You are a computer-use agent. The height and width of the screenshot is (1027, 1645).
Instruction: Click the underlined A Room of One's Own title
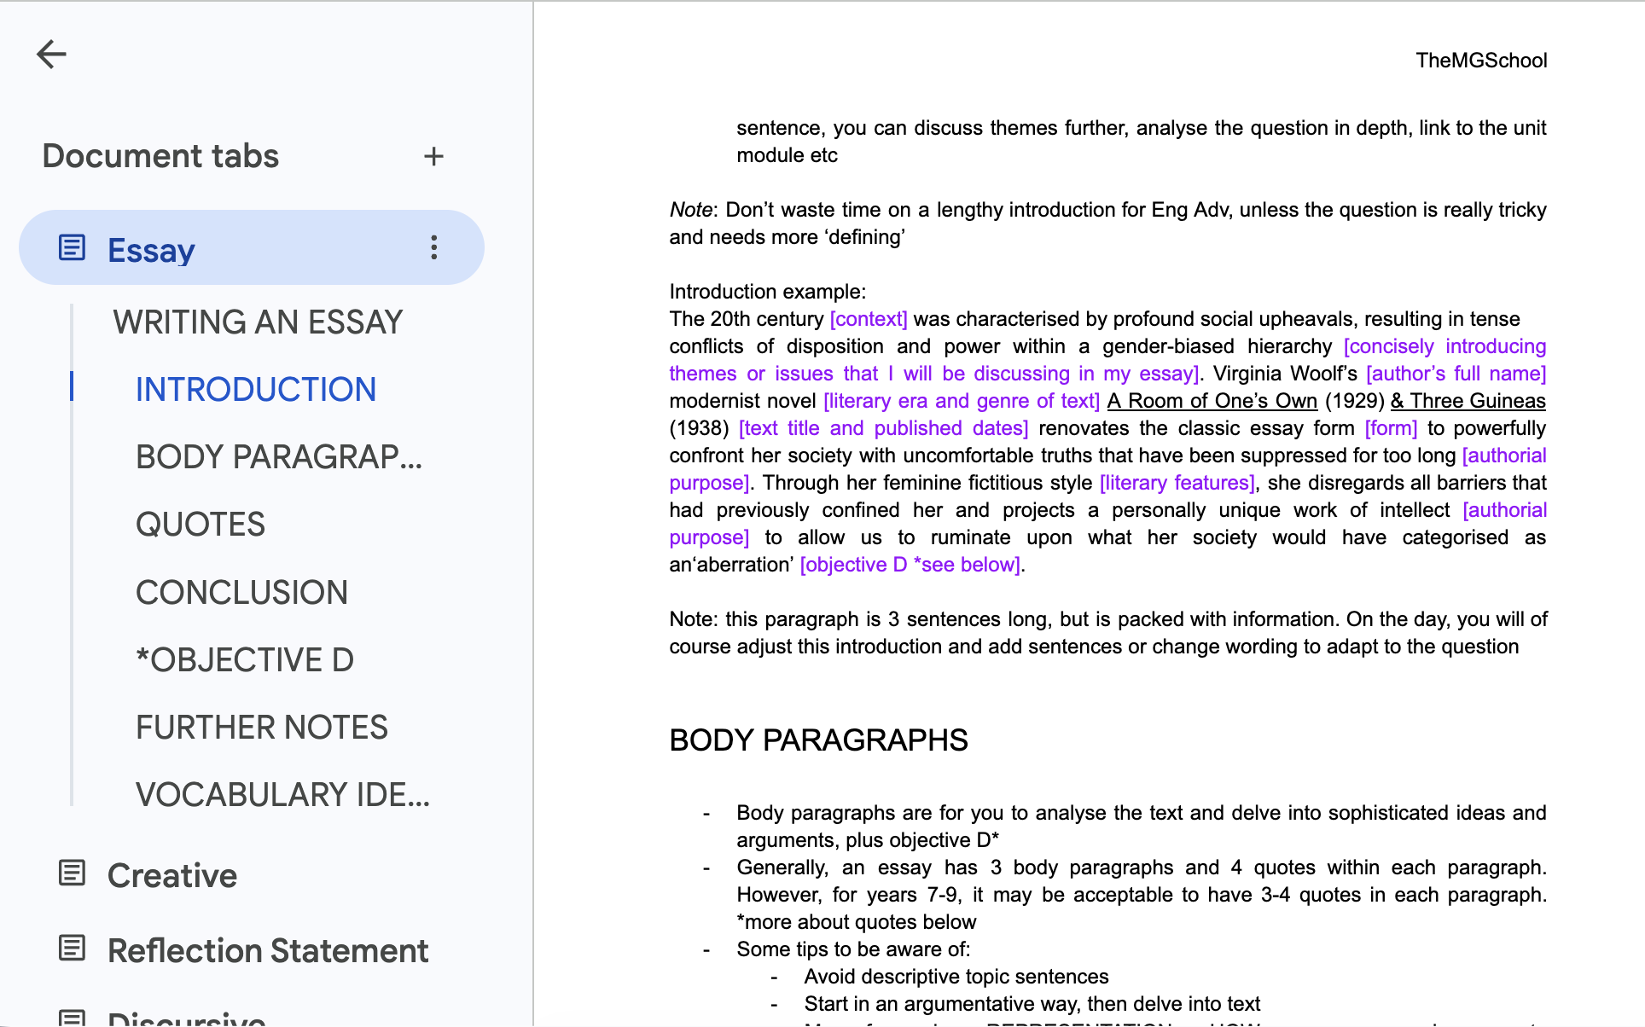1212,401
